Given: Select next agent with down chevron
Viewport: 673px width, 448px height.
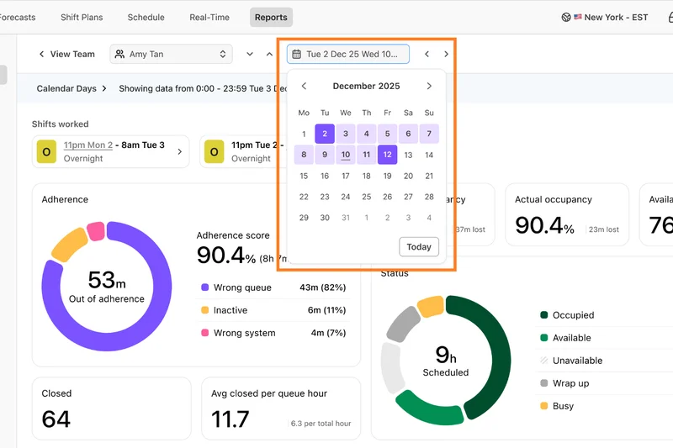Looking at the screenshot, I should 250,55.
